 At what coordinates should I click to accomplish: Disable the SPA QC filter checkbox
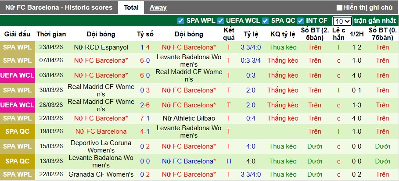click(265, 21)
